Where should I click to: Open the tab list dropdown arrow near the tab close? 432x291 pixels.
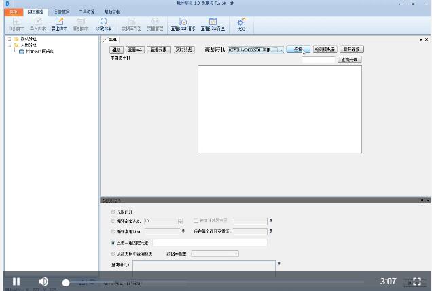pos(420,40)
